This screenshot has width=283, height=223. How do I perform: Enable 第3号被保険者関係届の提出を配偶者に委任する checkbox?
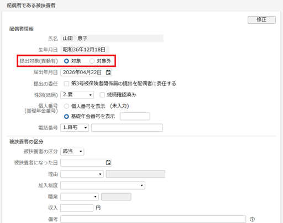click(x=66, y=84)
